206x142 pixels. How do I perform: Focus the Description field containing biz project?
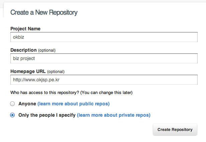[104, 58]
